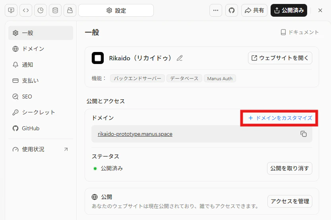Click the 公開済み status text
This screenshot has height=220, width=331.
click(112, 168)
